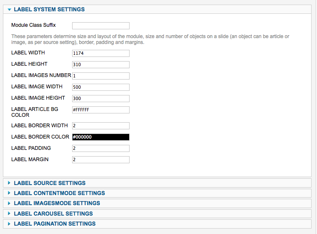This screenshot has height=234, width=317.
Task: Collapse the Label System Settings arrow
Action: click(x=9, y=10)
